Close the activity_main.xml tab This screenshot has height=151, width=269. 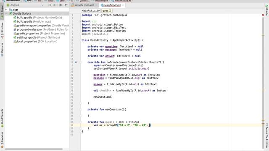96,5
